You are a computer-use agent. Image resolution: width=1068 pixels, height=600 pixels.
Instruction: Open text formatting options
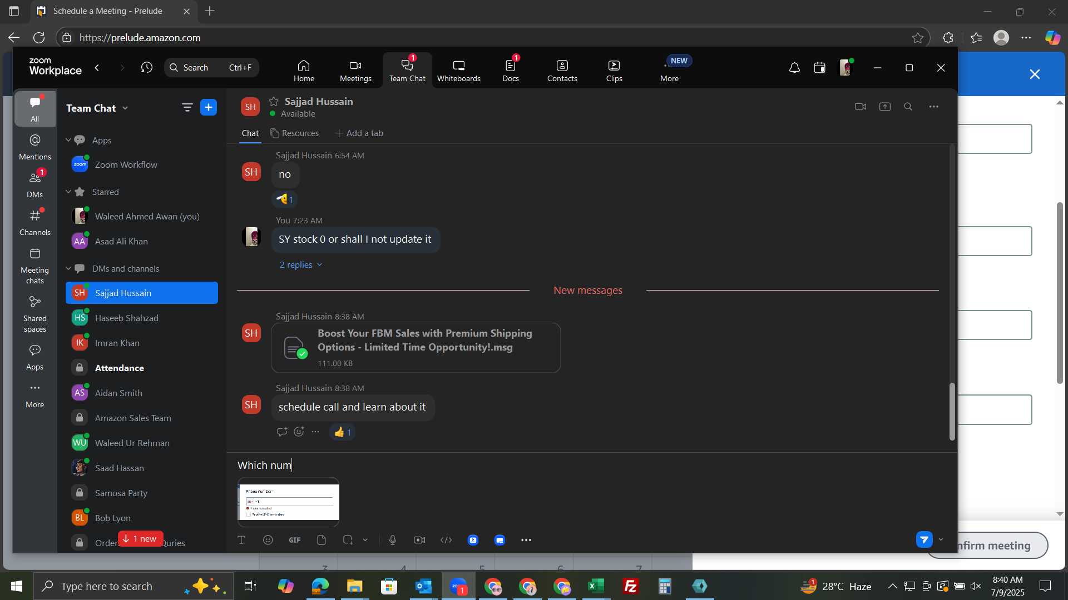click(x=241, y=540)
